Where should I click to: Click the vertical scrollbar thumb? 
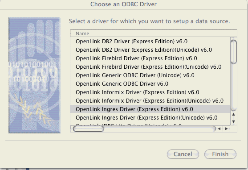coord(234,52)
